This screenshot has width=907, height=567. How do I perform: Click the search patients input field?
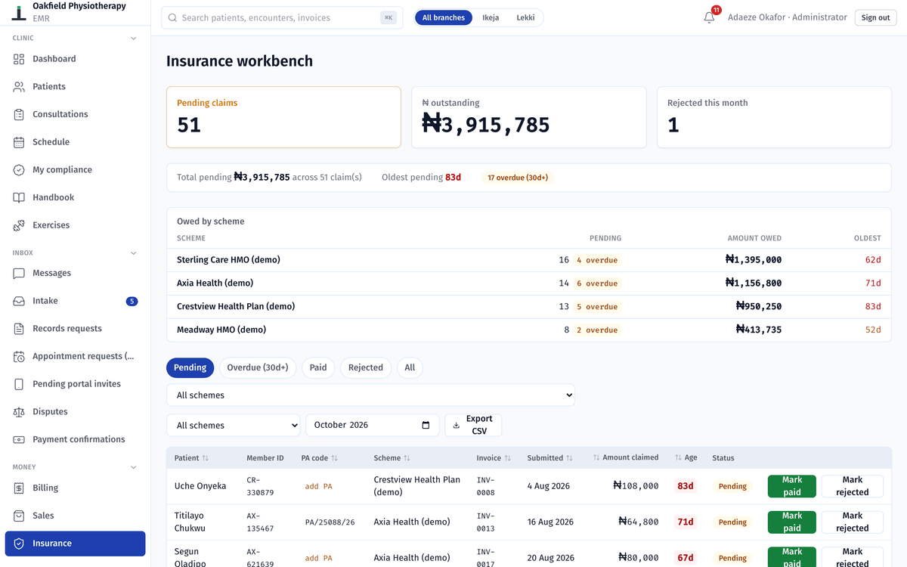click(282, 17)
